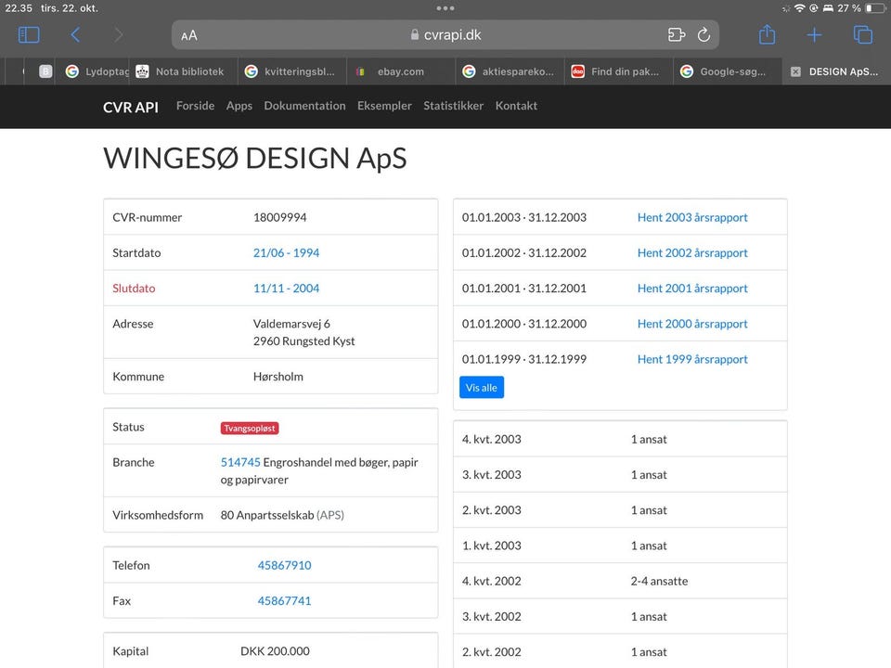Image resolution: width=891 pixels, height=668 pixels.
Task: Open a new tab with plus icon
Action: coord(814,35)
